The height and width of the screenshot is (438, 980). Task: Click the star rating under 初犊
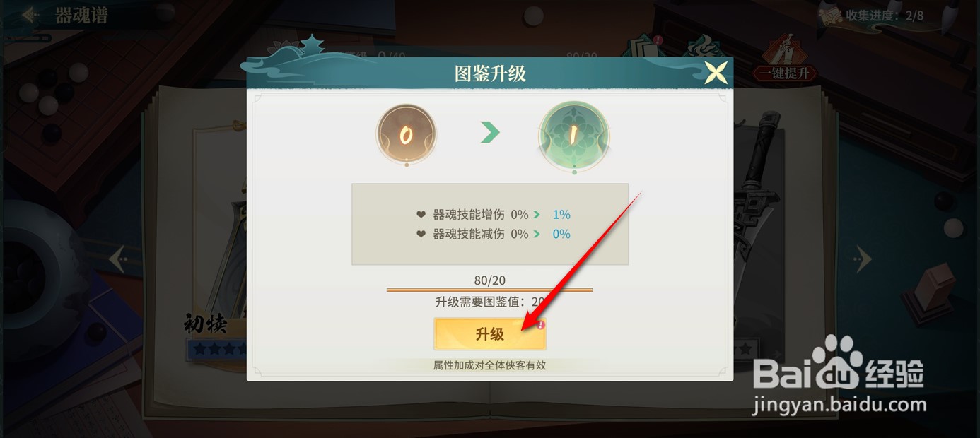point(217,349)
